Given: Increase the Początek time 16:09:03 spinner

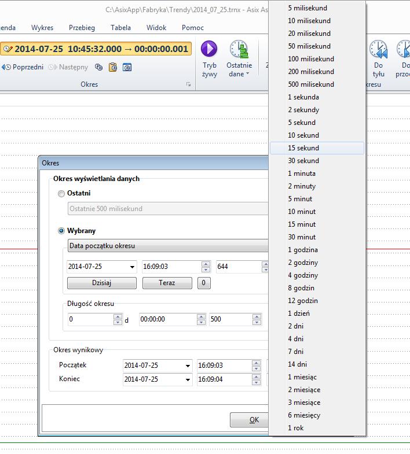Looking at the screenshot, I should pos(257,363).
